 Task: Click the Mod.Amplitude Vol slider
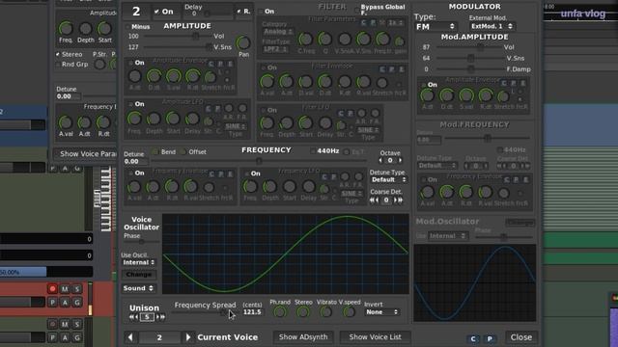[469, 47]
